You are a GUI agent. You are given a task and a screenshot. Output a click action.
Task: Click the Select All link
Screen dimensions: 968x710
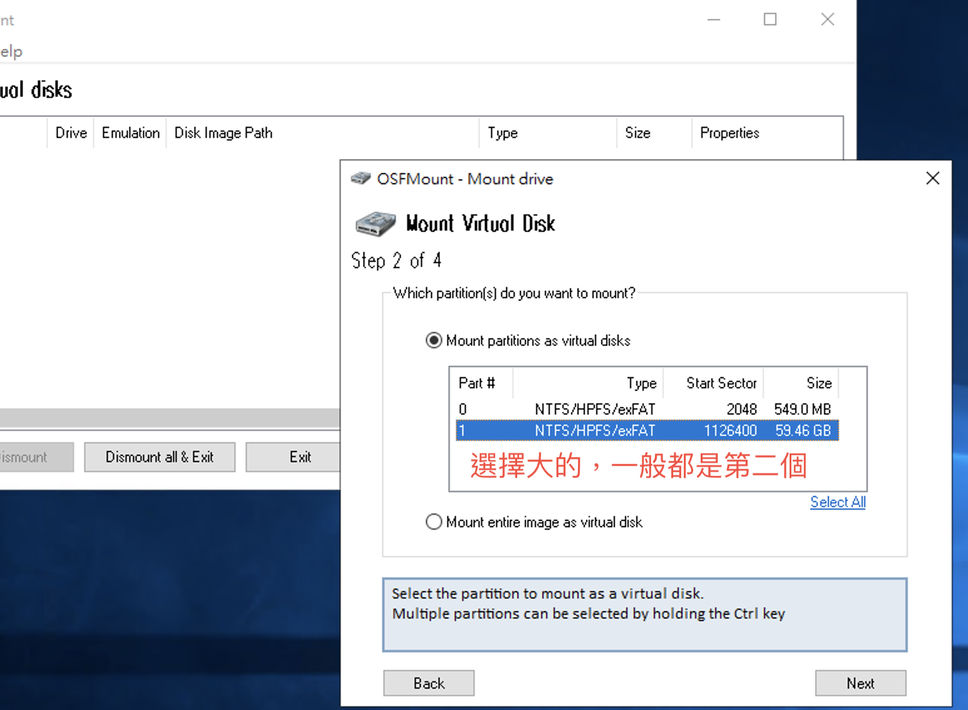pos(837,502)
